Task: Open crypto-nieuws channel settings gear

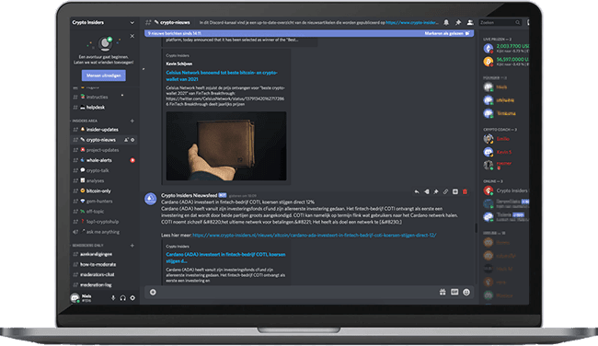Action: (x=132, y=140)
